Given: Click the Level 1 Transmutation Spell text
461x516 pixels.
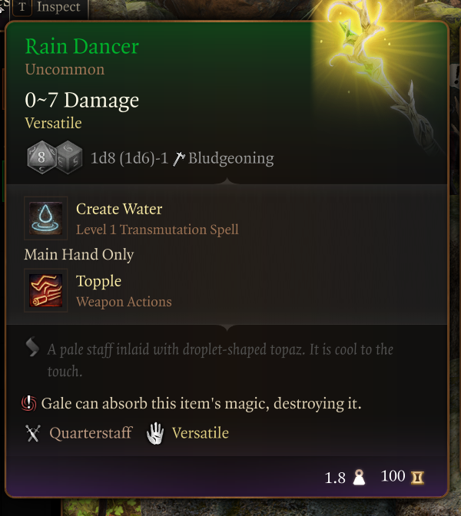Looking at the screenshot, I should pos(158,230).
